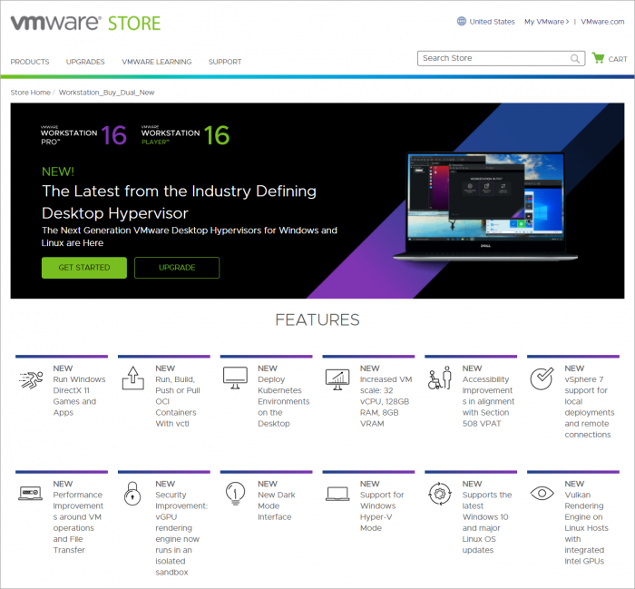635x589 pixels.
Task: Click the laptop Hyper-V Mode icon
Action: point(337,494)
